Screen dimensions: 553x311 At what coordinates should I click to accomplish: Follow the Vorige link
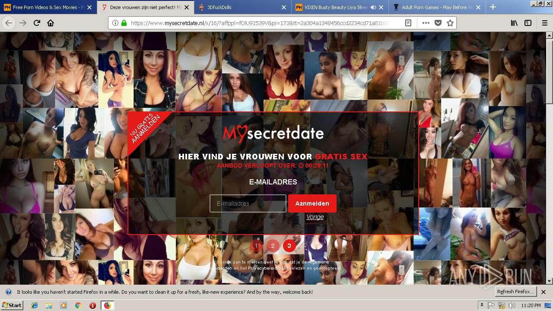(315, 217)
